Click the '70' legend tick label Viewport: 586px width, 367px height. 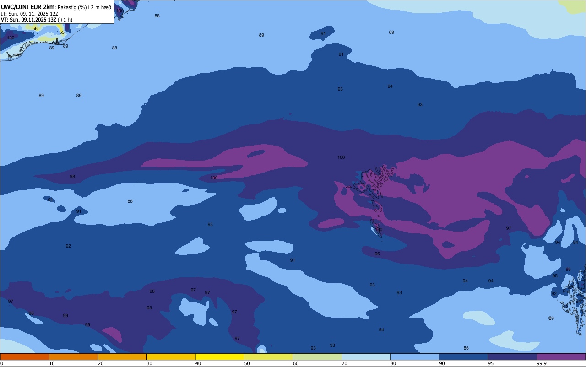[x=344, y=363]
